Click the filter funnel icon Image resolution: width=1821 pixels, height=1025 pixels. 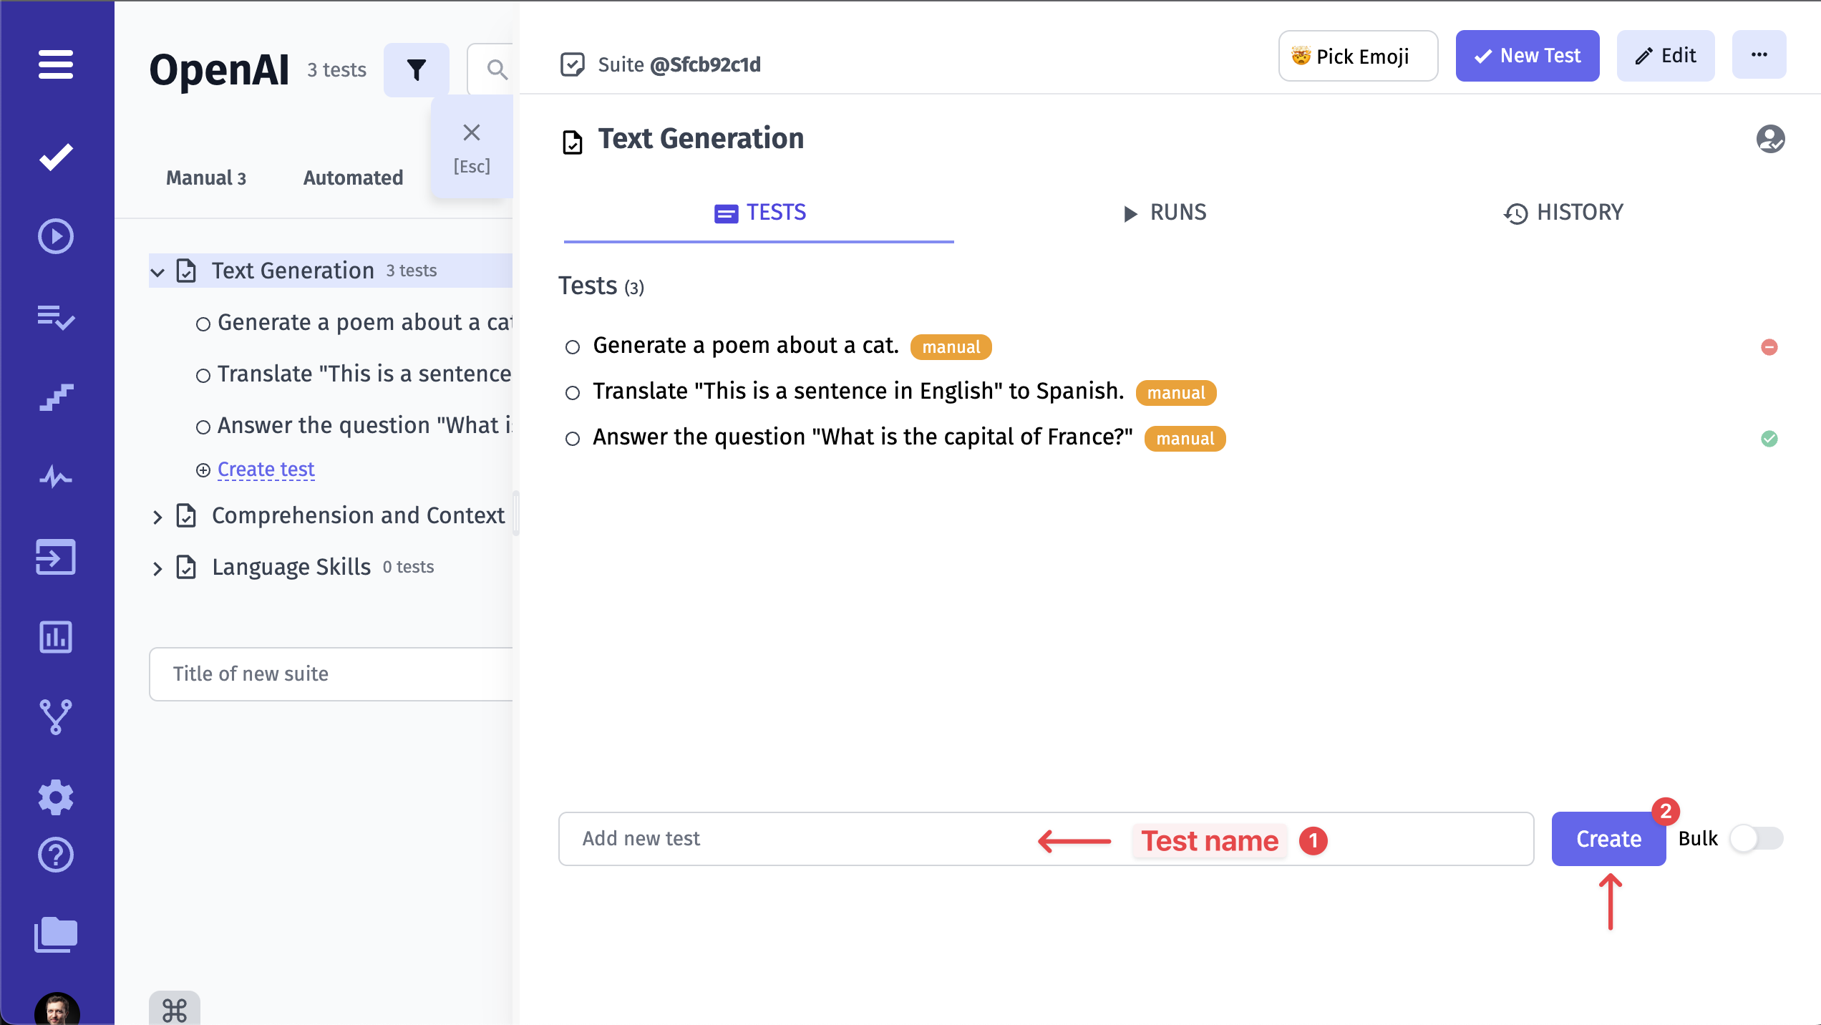417,69
